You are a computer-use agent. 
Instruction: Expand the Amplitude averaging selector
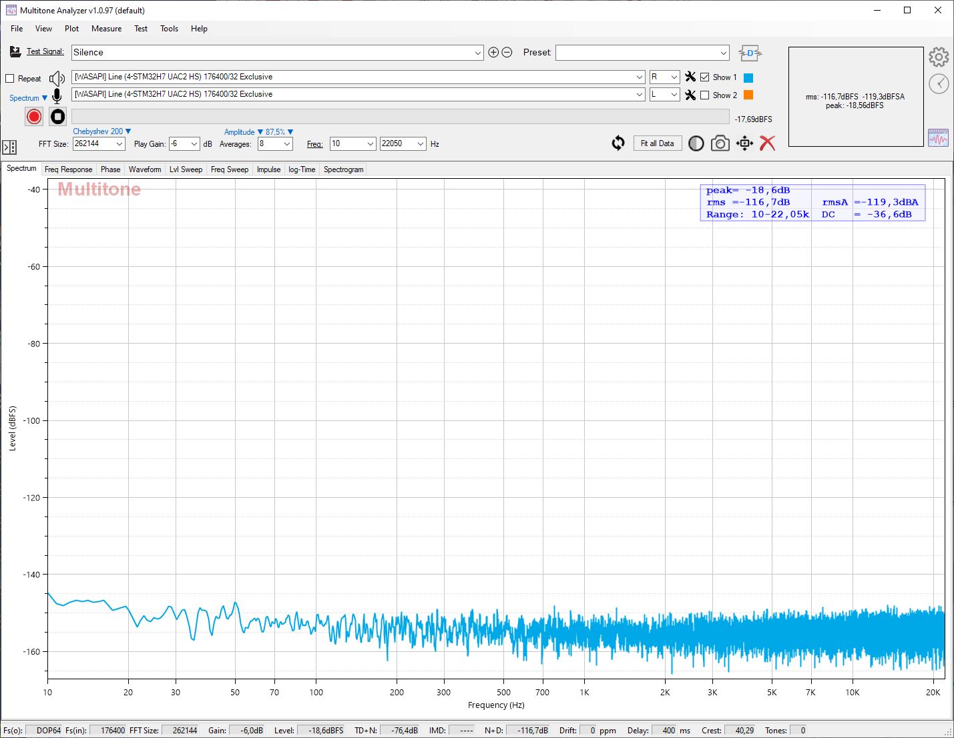[243, 132]
